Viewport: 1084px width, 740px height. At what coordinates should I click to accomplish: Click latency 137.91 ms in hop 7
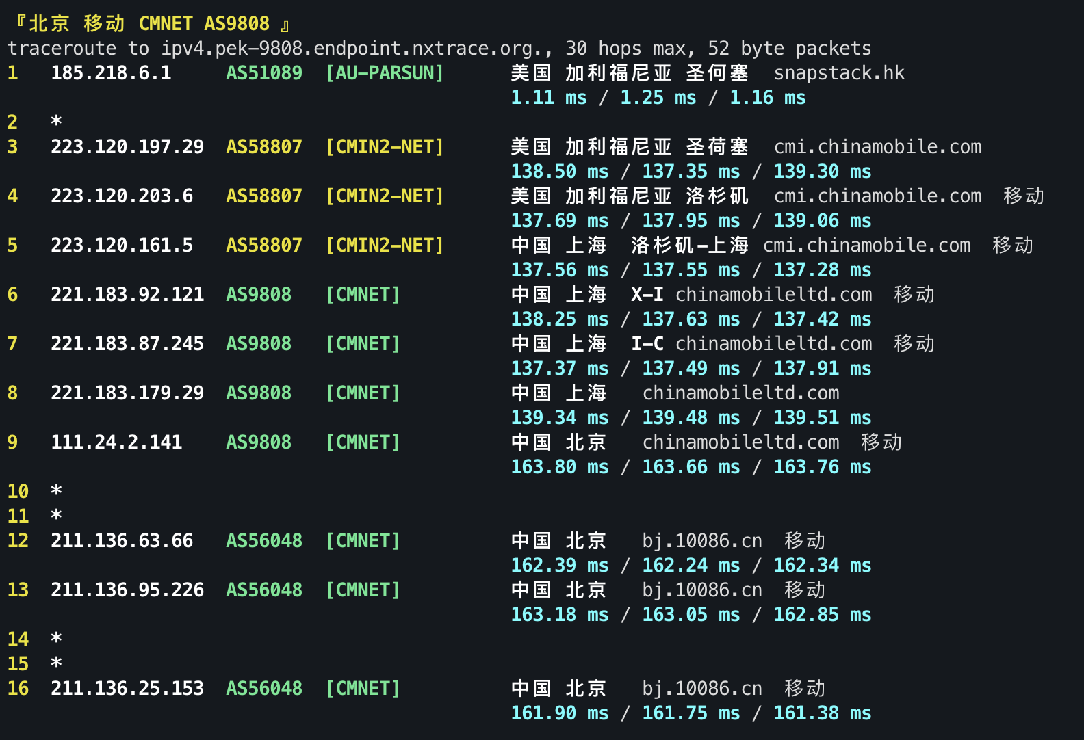pos(823,369)
